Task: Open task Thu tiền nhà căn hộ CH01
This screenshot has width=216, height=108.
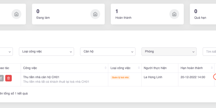Action: click(x=41, y=77)
